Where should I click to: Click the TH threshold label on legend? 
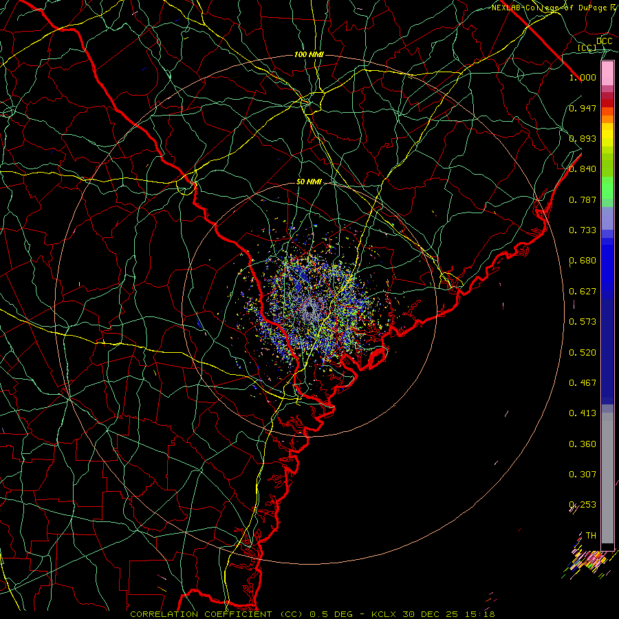(591, 535)
